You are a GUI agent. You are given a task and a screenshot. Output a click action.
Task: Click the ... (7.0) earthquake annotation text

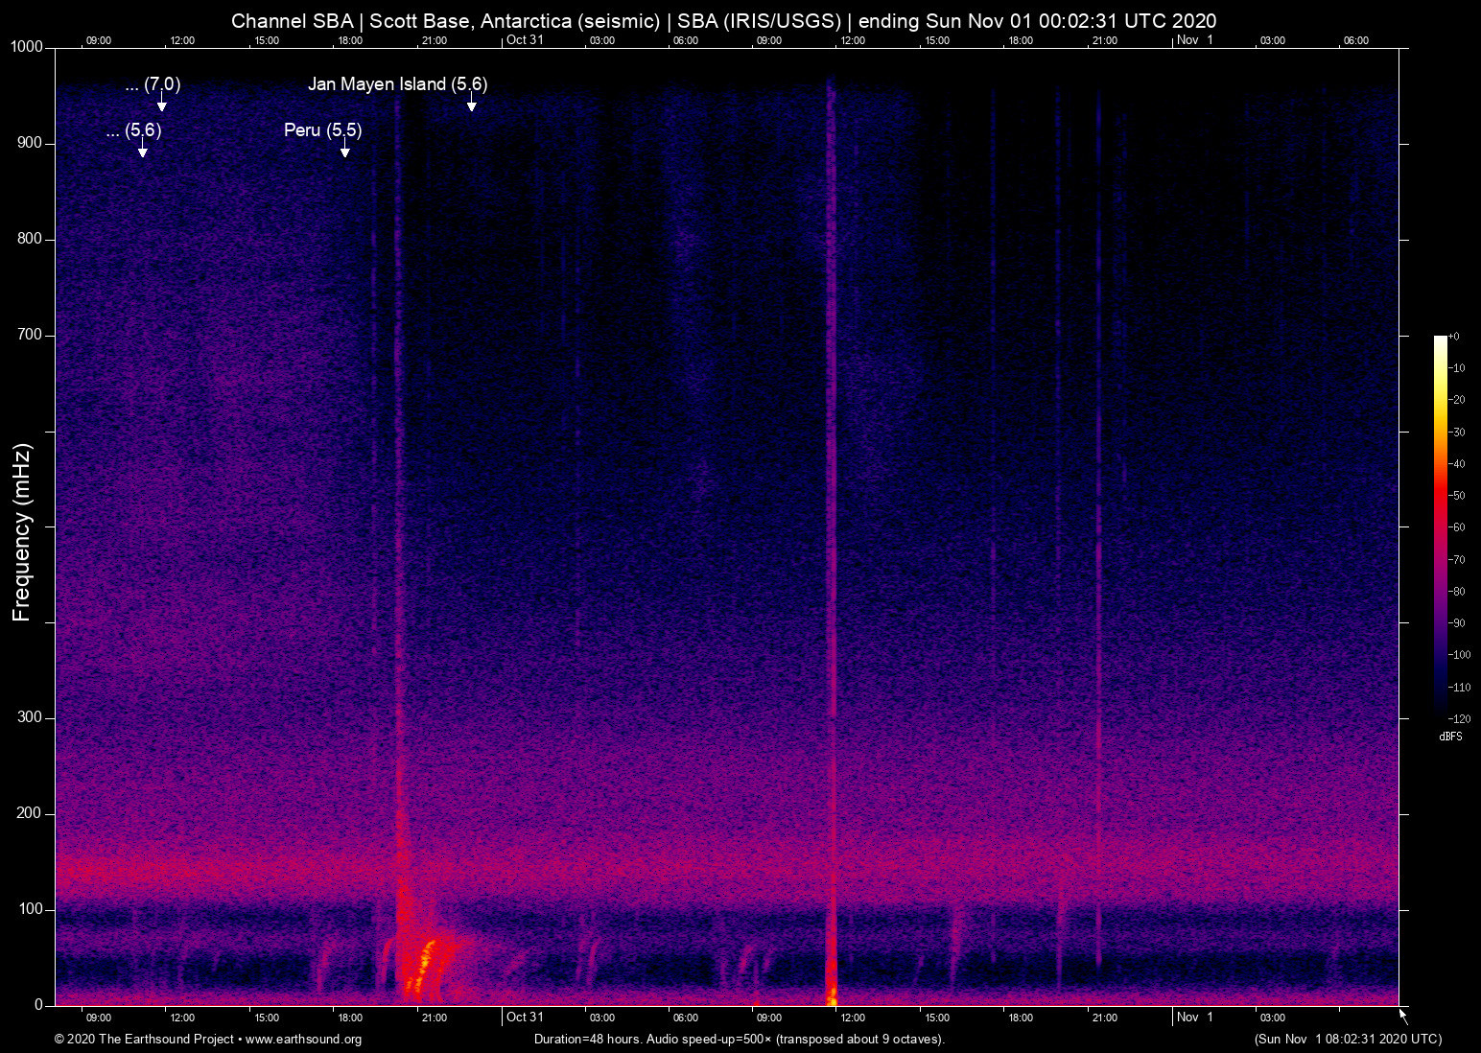pyautogui.click(x=153, y=84)
